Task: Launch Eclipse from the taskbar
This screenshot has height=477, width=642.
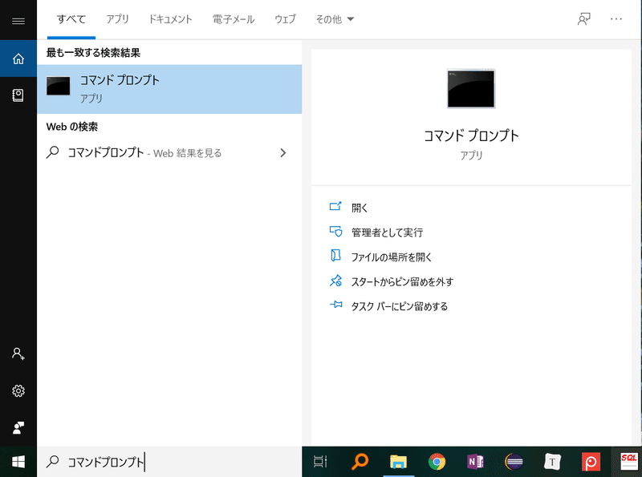Action: pos(514,462)
